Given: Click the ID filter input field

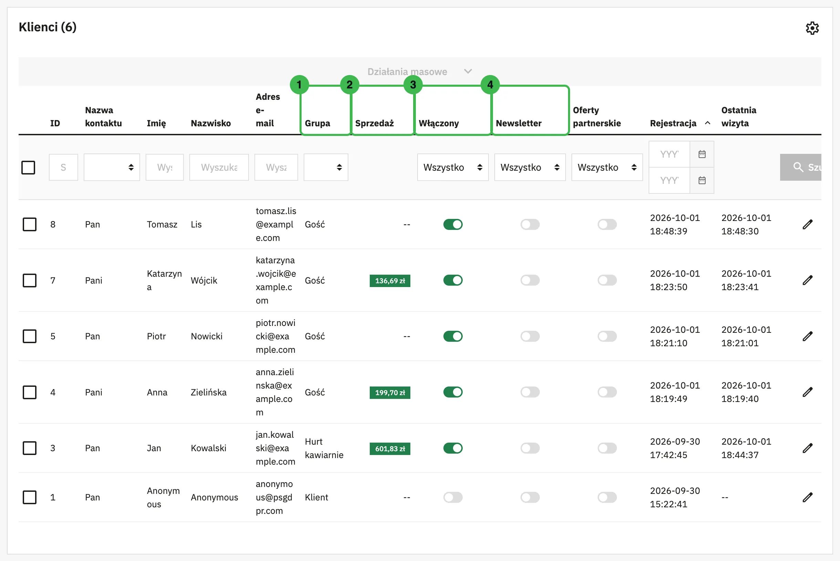Looking at the screenshot, I should (63, 167).
